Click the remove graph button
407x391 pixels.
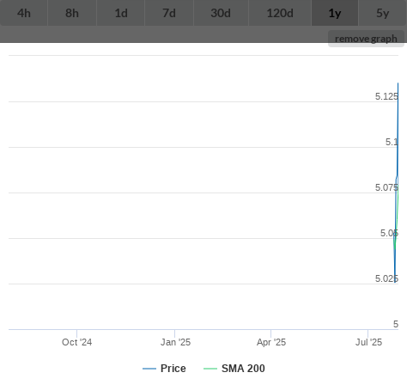(366, 39)
